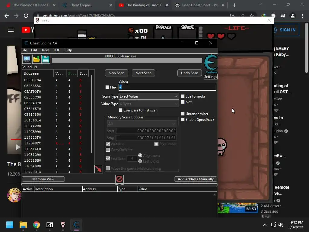Open File Explorer from the taskbar
Image resolution: width=309 pixels, height=232 pixels.
tap(23, 225)
